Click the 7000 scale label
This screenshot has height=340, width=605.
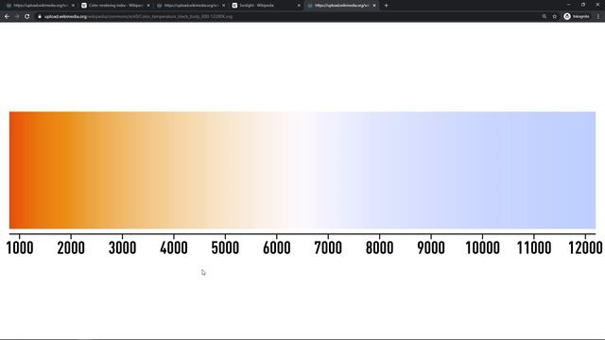[x=328, y=247]
